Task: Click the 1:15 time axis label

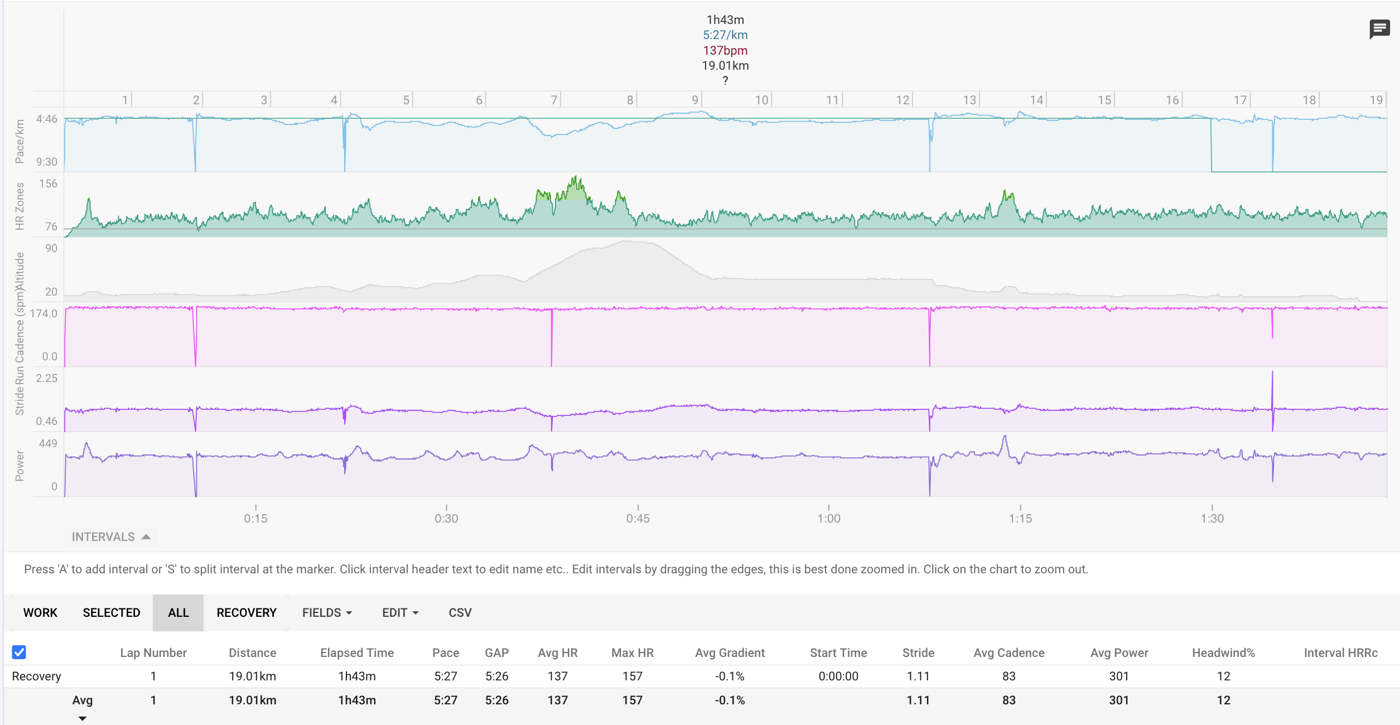Action: 1020,518
